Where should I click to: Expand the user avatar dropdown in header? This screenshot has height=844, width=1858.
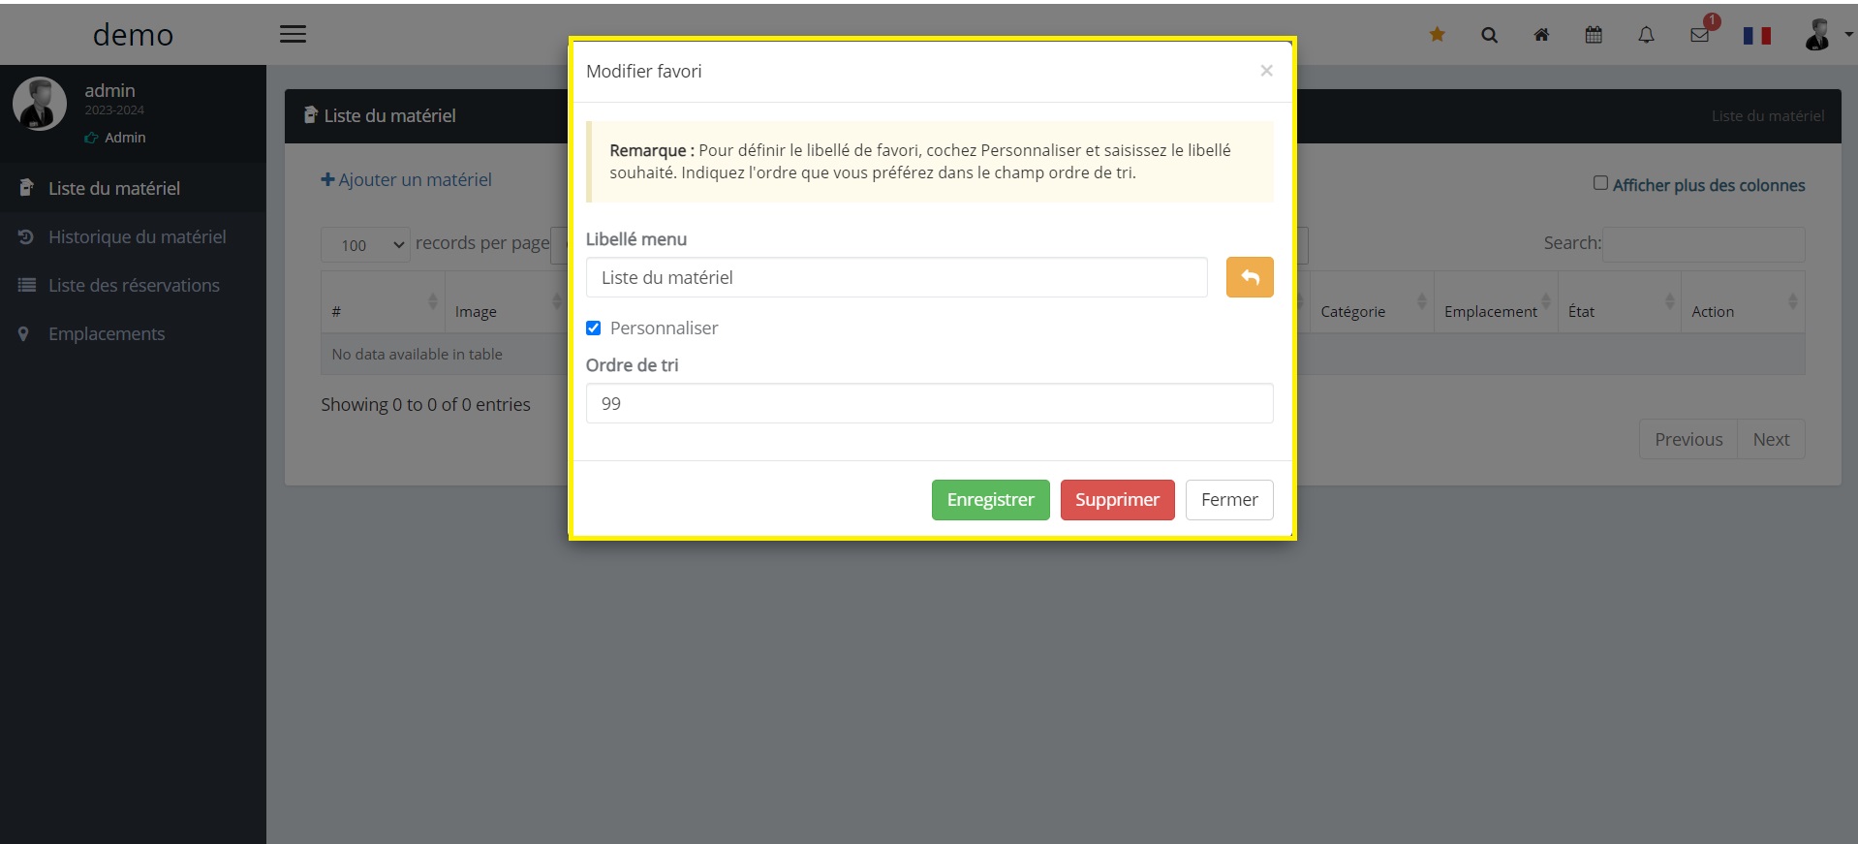click(x=1827, y=35)
